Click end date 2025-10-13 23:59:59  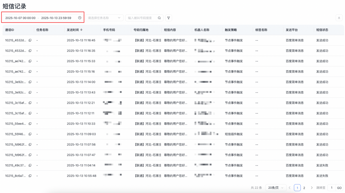pyautogui.click(x=56, y=18)
